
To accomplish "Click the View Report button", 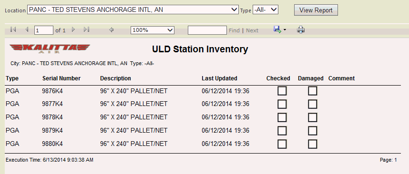I will tap(316, 10).
